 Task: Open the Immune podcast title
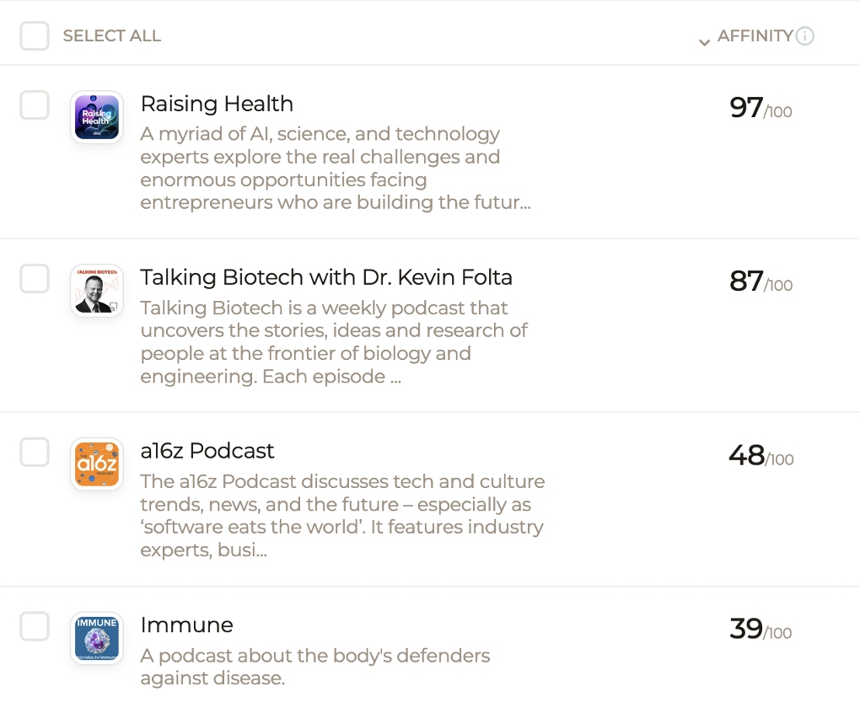[187, 625]
